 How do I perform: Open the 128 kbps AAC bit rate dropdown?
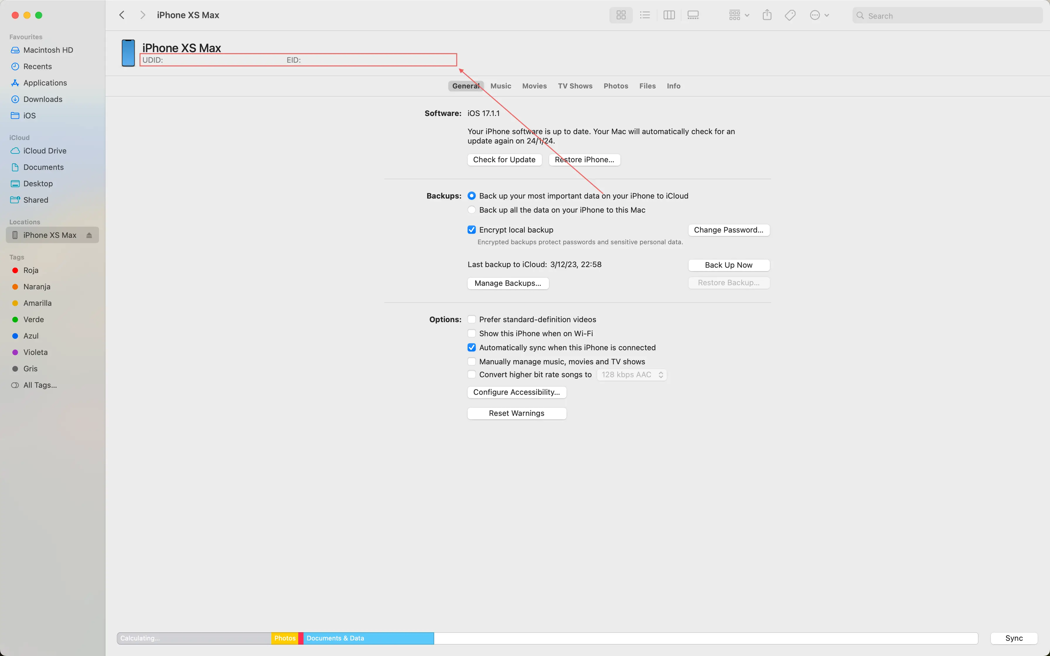pyautogui.click(x=631, y=375)
